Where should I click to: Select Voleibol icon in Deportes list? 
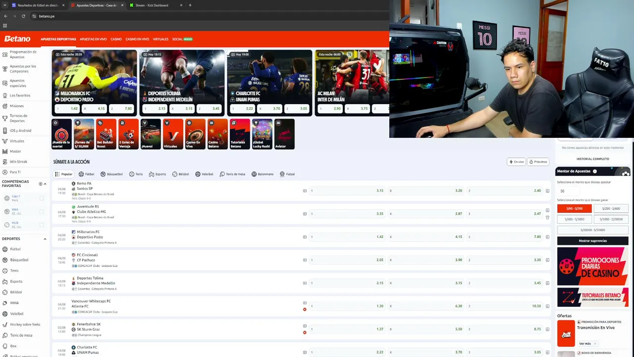click(5, 314)
